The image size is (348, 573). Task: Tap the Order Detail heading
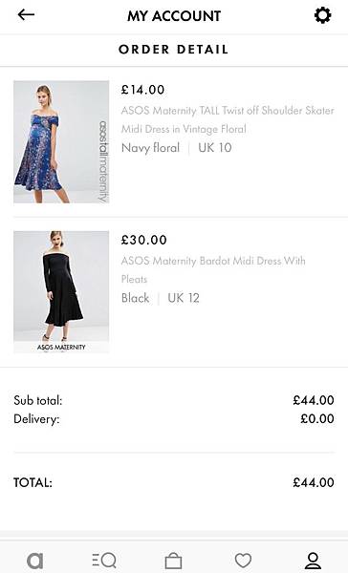click(x=173, y=50)
